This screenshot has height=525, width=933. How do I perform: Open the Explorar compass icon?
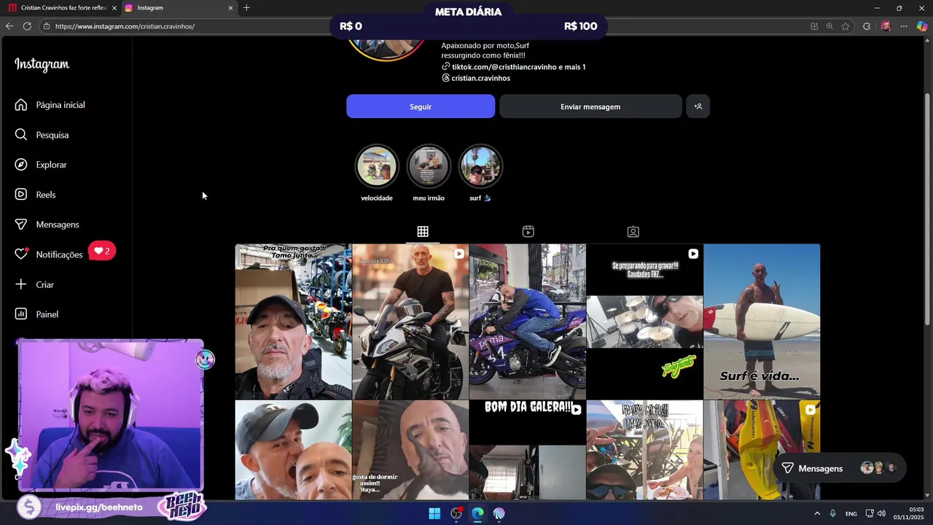pos(21,165)
